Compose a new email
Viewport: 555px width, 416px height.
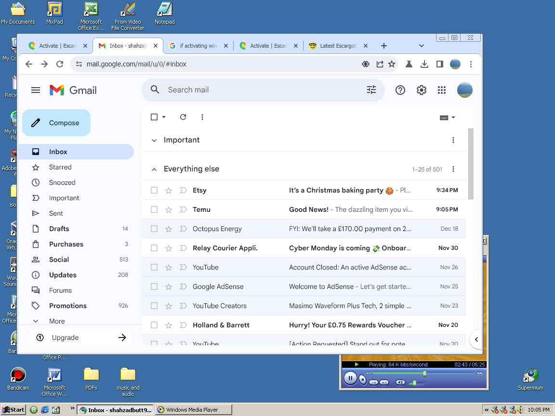[x=56, y=123]
